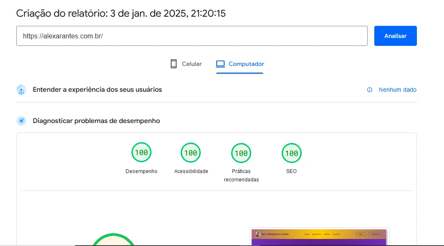Click the Práticas recomendadas score gauge
This screenshot has height=246, width=444.
point(241,153)
